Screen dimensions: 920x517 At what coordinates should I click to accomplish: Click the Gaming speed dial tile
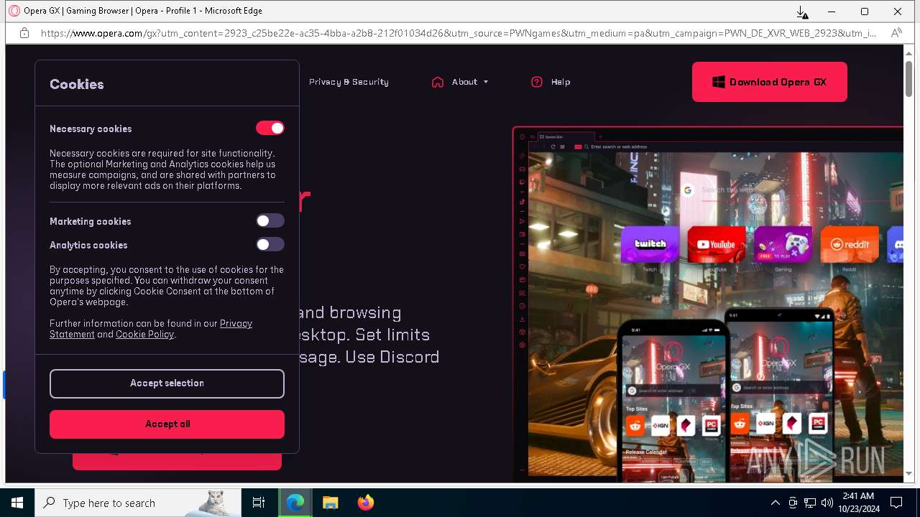tap(783, 245)
